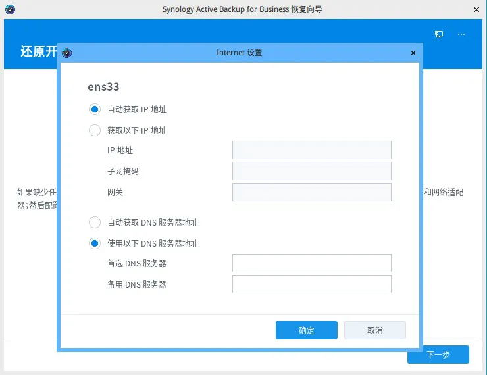
Task: Click the app logo in the Internet settings dialog
Action: tap(66, 53)
